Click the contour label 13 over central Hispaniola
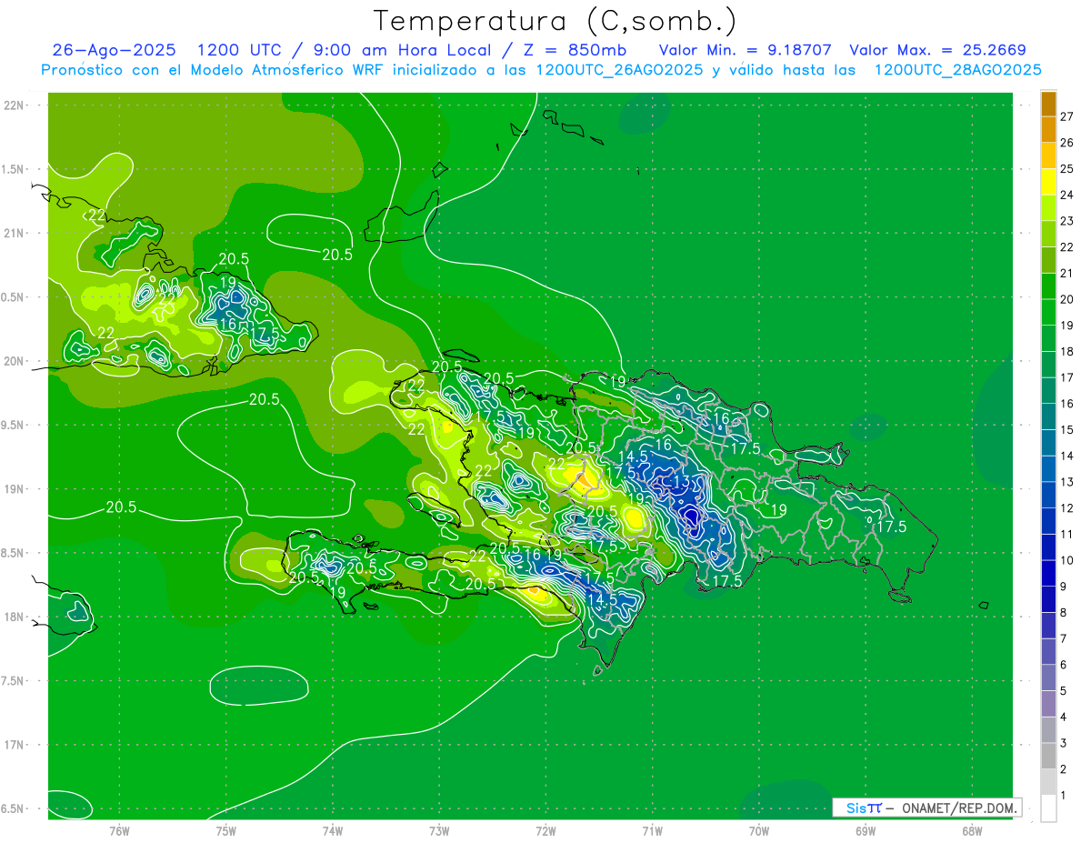This screenshot has width=1091, height=843. (681, 480)
